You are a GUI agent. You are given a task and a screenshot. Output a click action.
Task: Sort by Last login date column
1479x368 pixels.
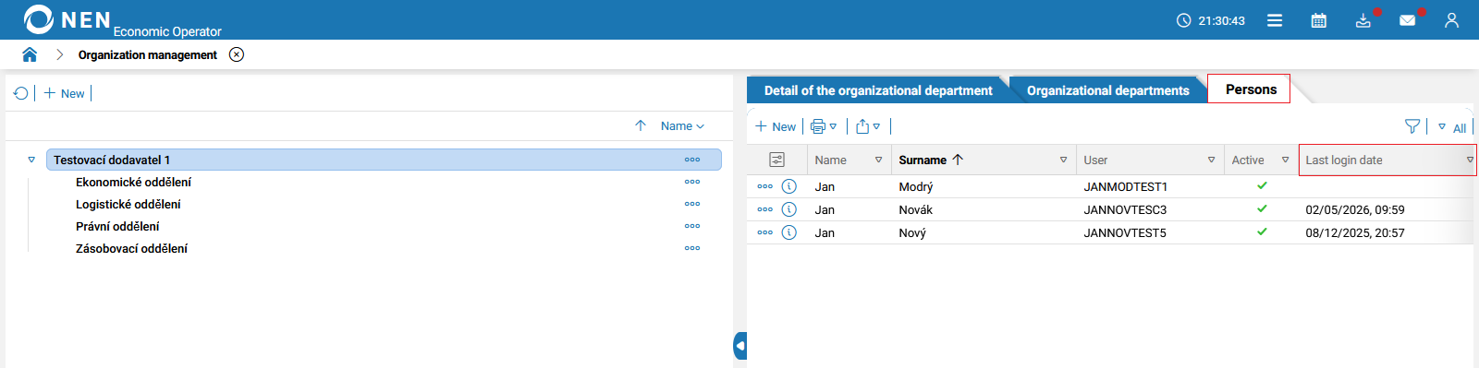point(1344,160)
